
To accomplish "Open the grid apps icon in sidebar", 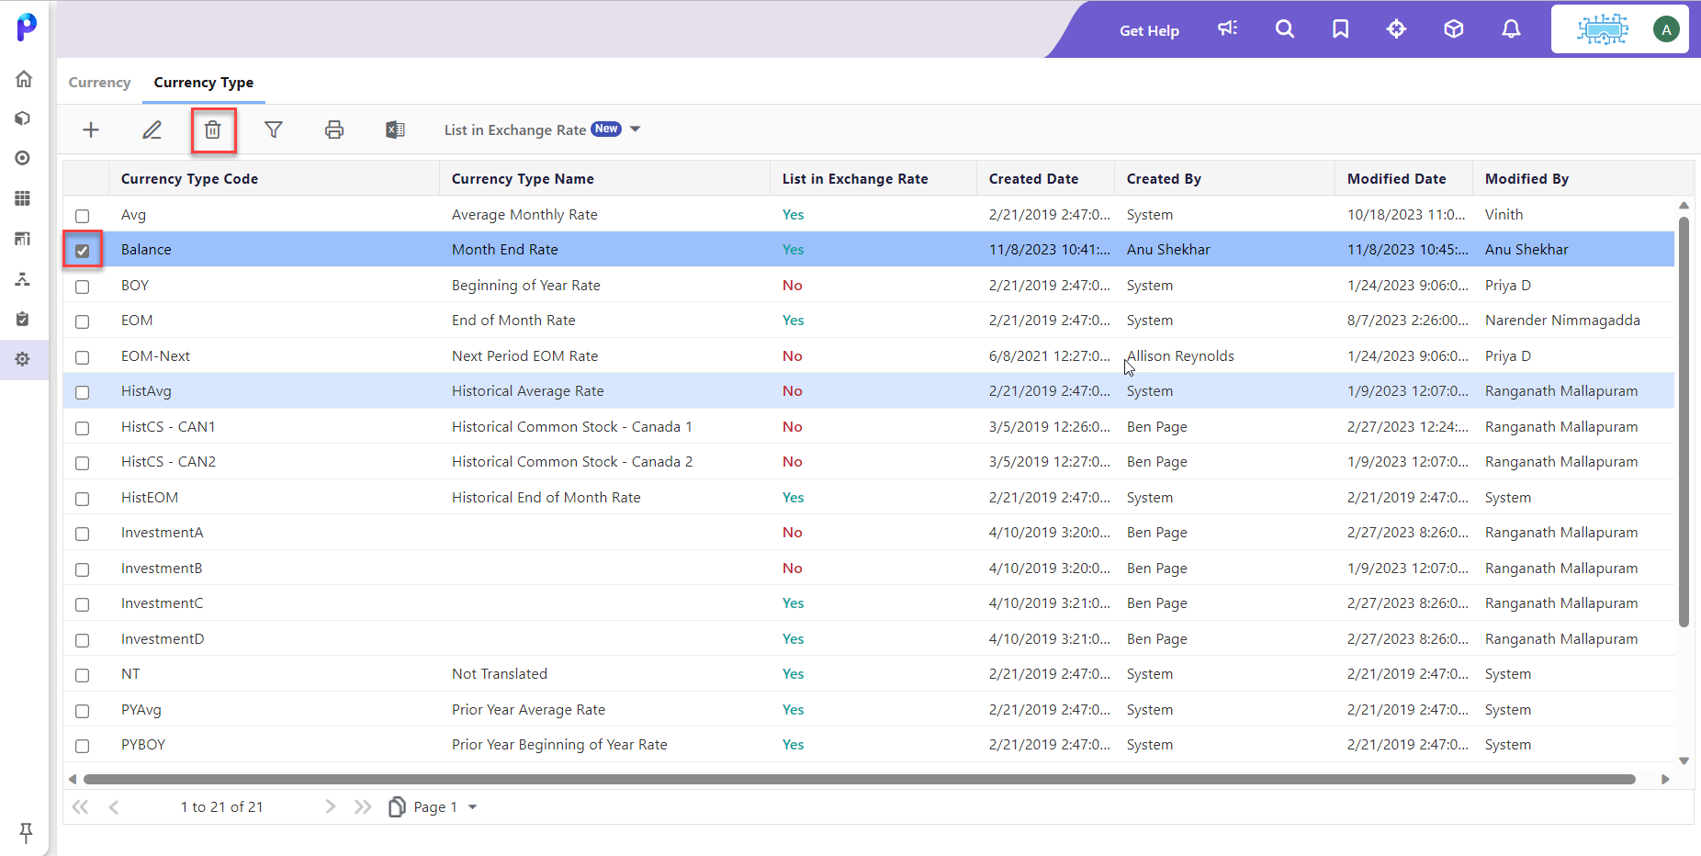I will coord(23,198).
